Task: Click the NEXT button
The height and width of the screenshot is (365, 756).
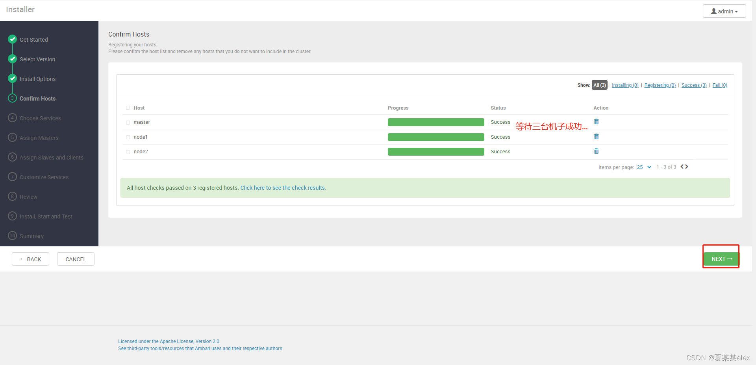Action: (722, 259)
